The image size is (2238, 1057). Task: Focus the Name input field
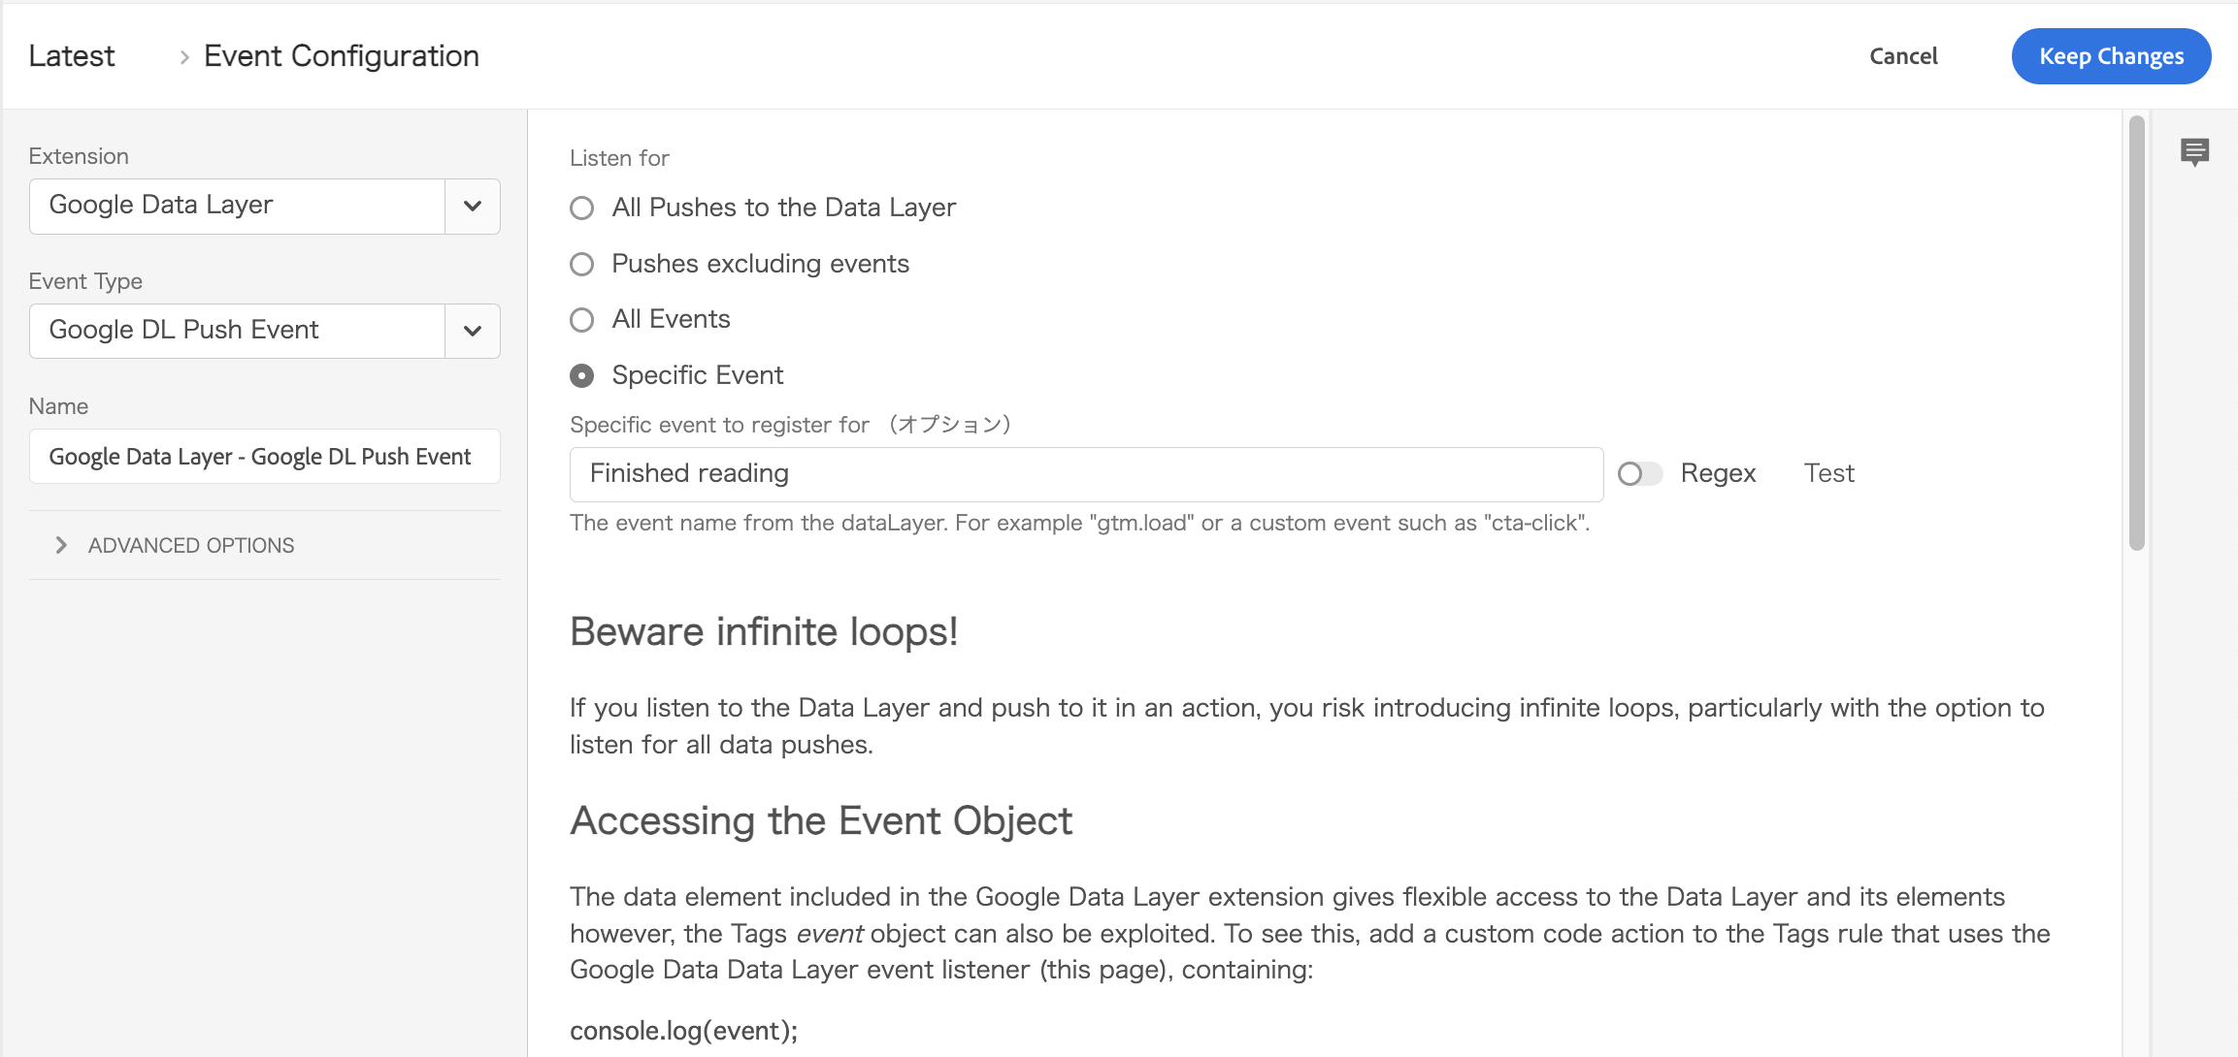[264, 456]
